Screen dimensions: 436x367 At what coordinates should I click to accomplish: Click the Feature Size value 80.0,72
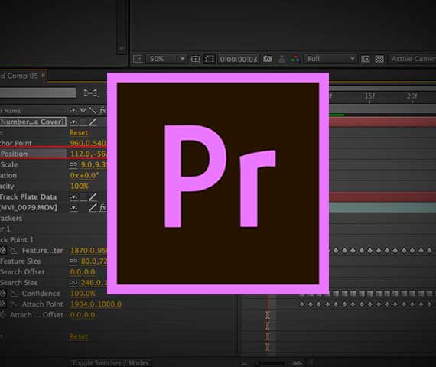click(x=94, y=261)
